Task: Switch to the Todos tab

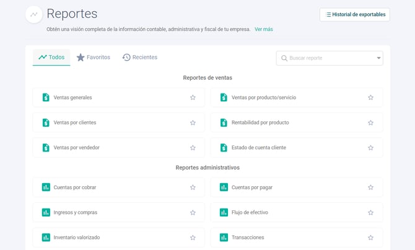Action: click(51, 57)
